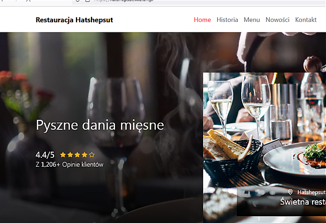Open the Home navigation link
This screenshot has width=326, height=223.
click(202, 20)
